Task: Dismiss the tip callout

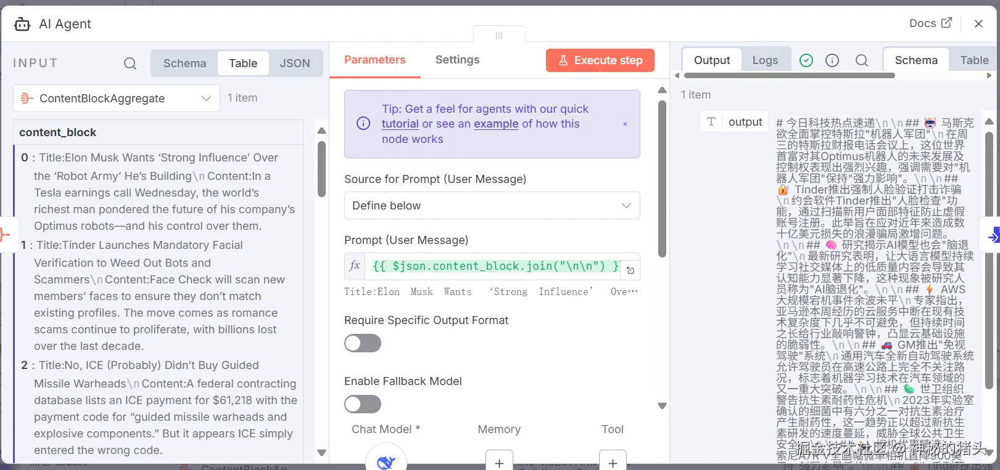Action: 625,124
